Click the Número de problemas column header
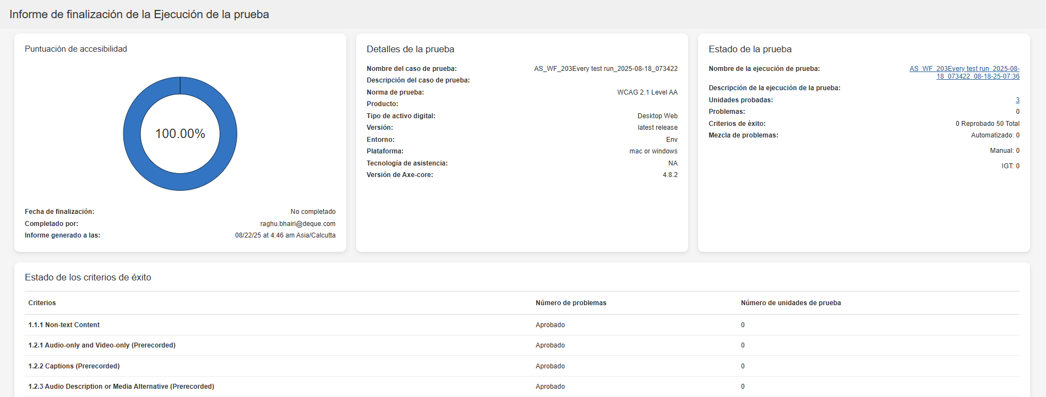1046x397 pixels. pyautogui.click(x=570, y=303)
